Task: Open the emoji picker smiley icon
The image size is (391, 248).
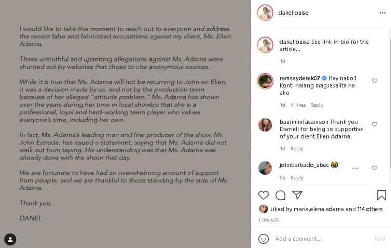Action: click(263, 239)
